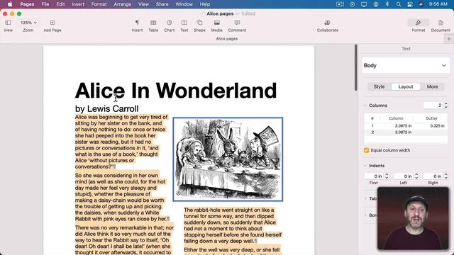The height and width of the screenshot is (255, 454).
Task: Click the Left indent field
Action: 404,176
